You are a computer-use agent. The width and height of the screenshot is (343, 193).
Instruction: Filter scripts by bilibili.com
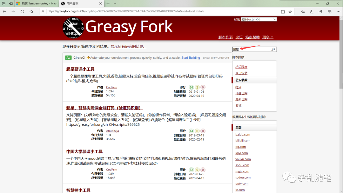coord(243,141)
